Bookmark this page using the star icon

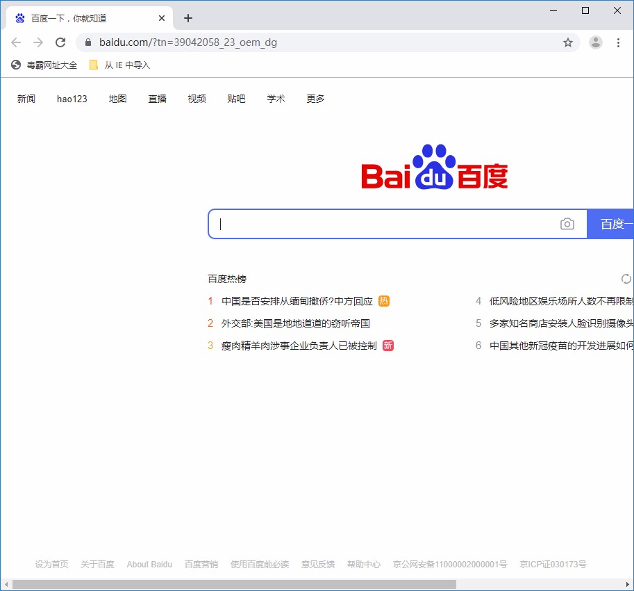pos(568,42)
